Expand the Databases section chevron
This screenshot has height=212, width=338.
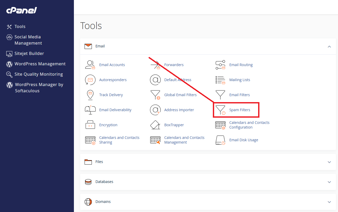tap(329, 182)
